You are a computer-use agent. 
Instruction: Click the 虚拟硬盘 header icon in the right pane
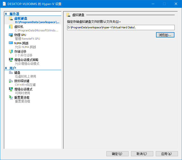(x=68, y=15)
